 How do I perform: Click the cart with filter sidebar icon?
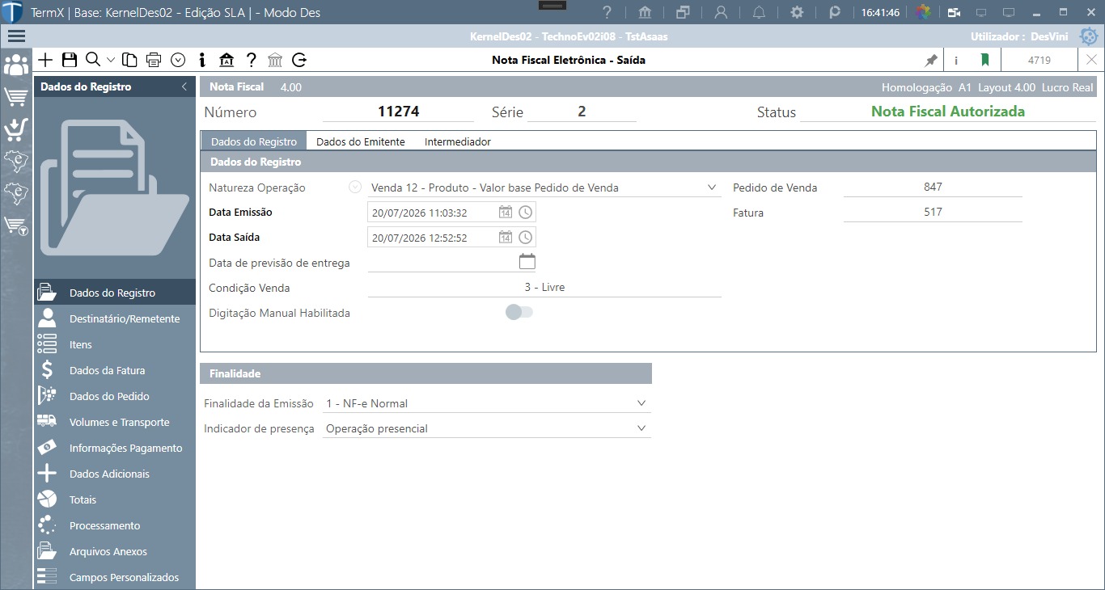[16, 226]
